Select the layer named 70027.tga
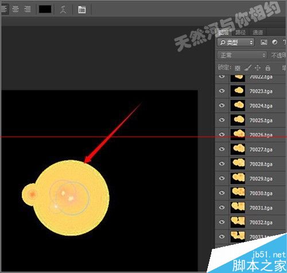Image resolution: width=287 pixels, height=273 pixels. tap(261, 149)
